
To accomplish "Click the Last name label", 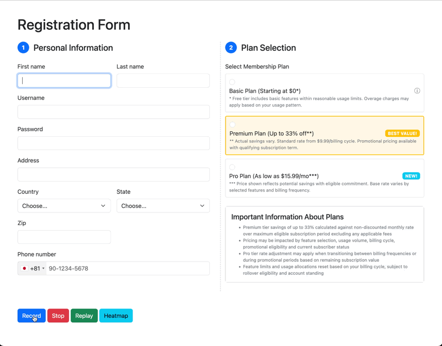I will click(x=130, y=67).
